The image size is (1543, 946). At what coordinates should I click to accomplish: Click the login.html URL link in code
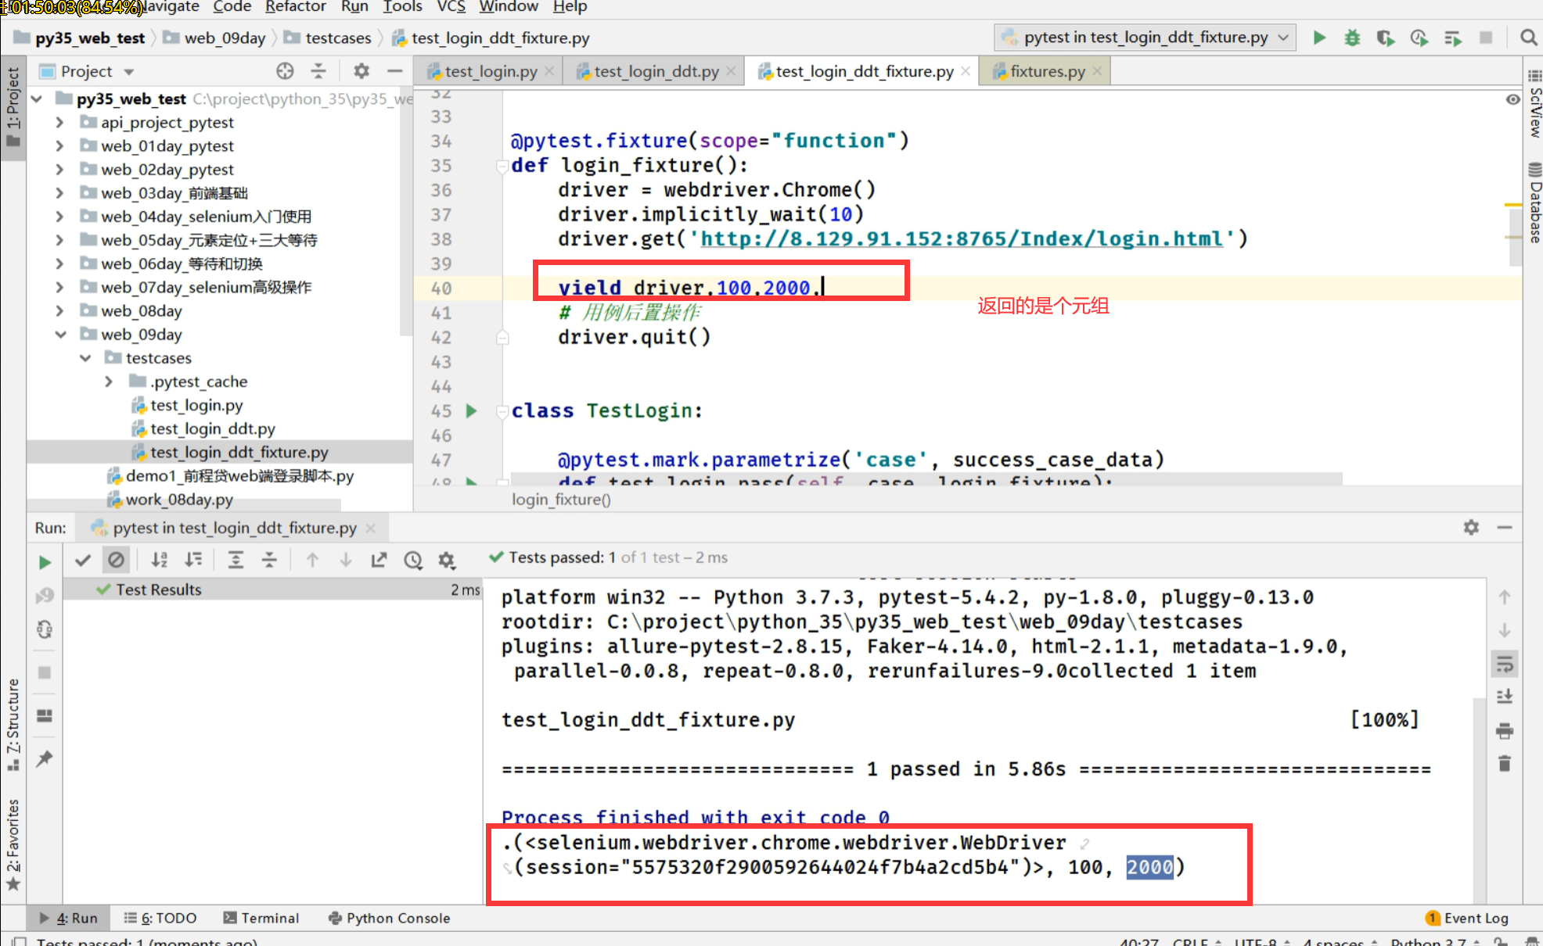(961, 239)
